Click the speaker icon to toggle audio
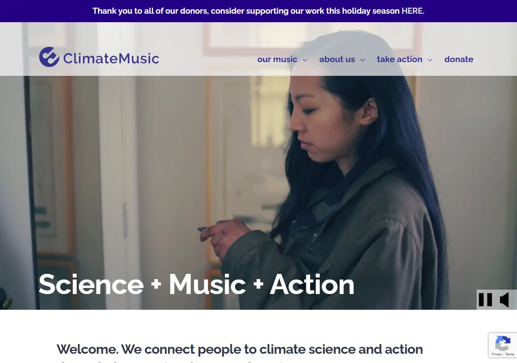Viewport: 517px width, 363px height. (505, 300)
